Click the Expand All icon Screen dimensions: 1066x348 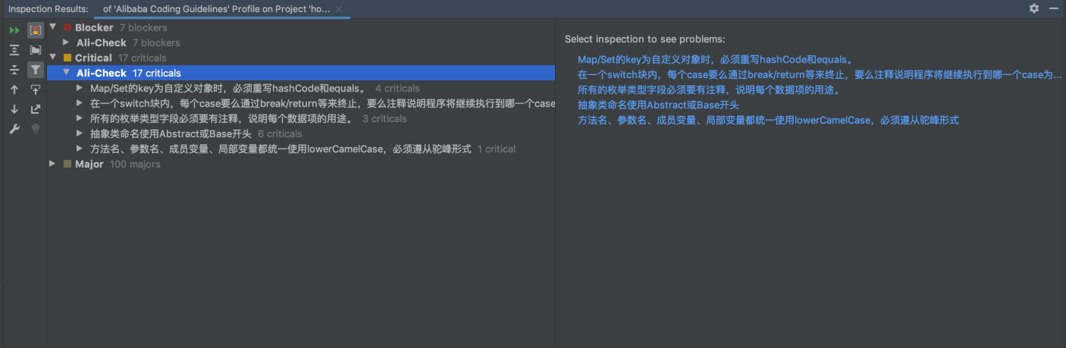(x=14, y=50)
